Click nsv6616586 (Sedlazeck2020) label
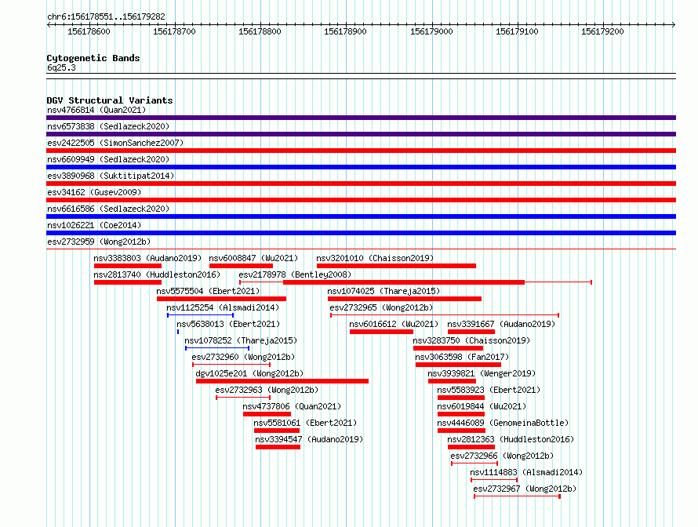698x527 pixels. coord(108,209)
